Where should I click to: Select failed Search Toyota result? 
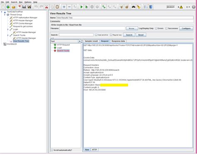point(63,51)
